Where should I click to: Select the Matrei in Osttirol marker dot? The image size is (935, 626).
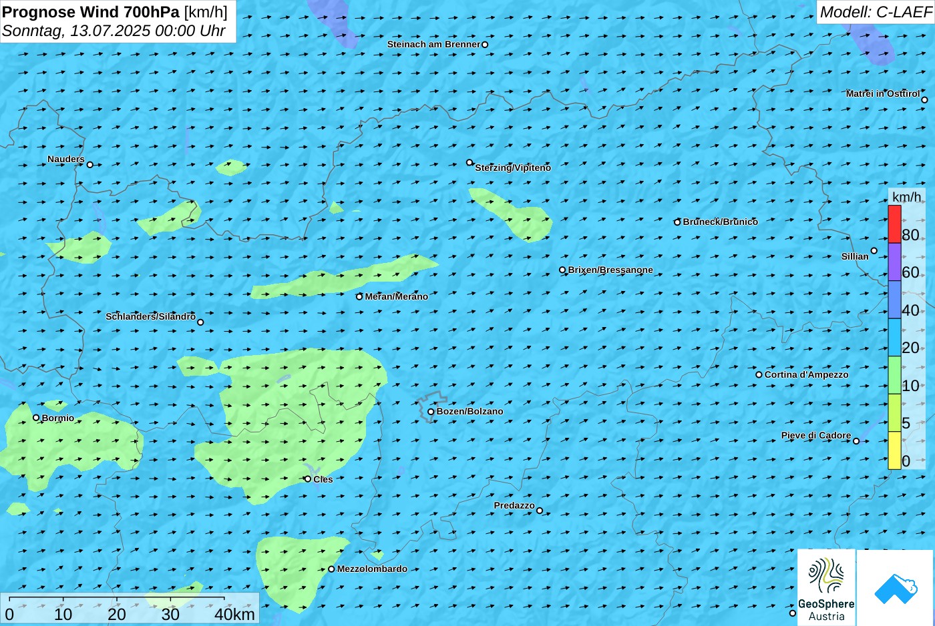tap(924, 100)
